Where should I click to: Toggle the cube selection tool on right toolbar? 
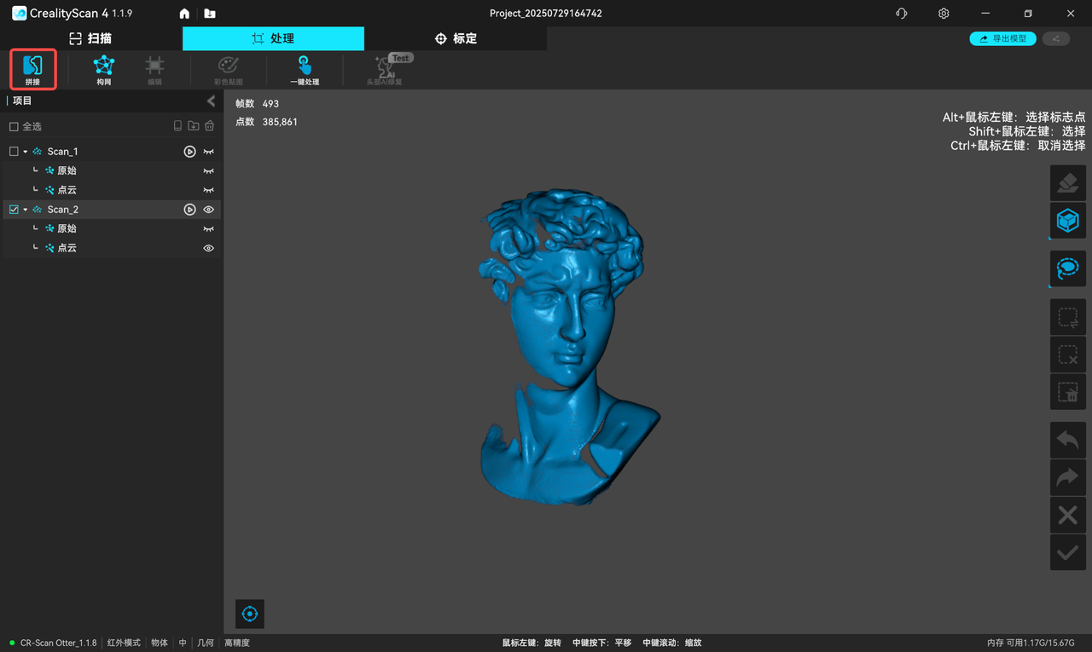(x=1067, y=221)
